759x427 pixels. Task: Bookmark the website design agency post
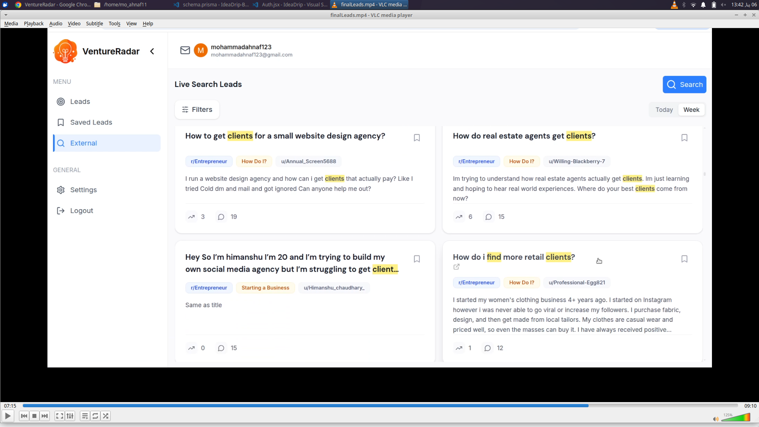(417, 138)
